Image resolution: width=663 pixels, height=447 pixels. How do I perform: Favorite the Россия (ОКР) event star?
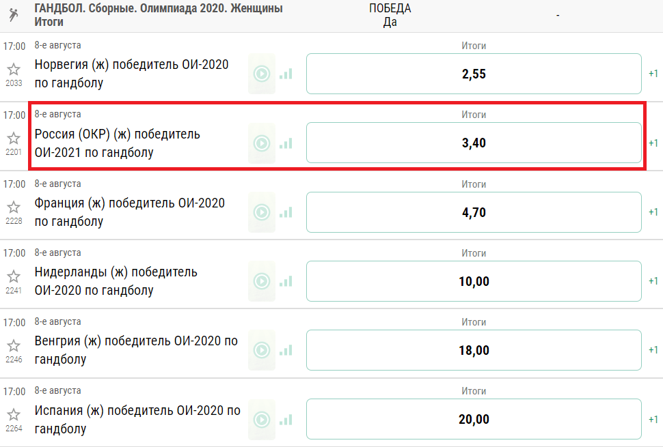point(14,138)
